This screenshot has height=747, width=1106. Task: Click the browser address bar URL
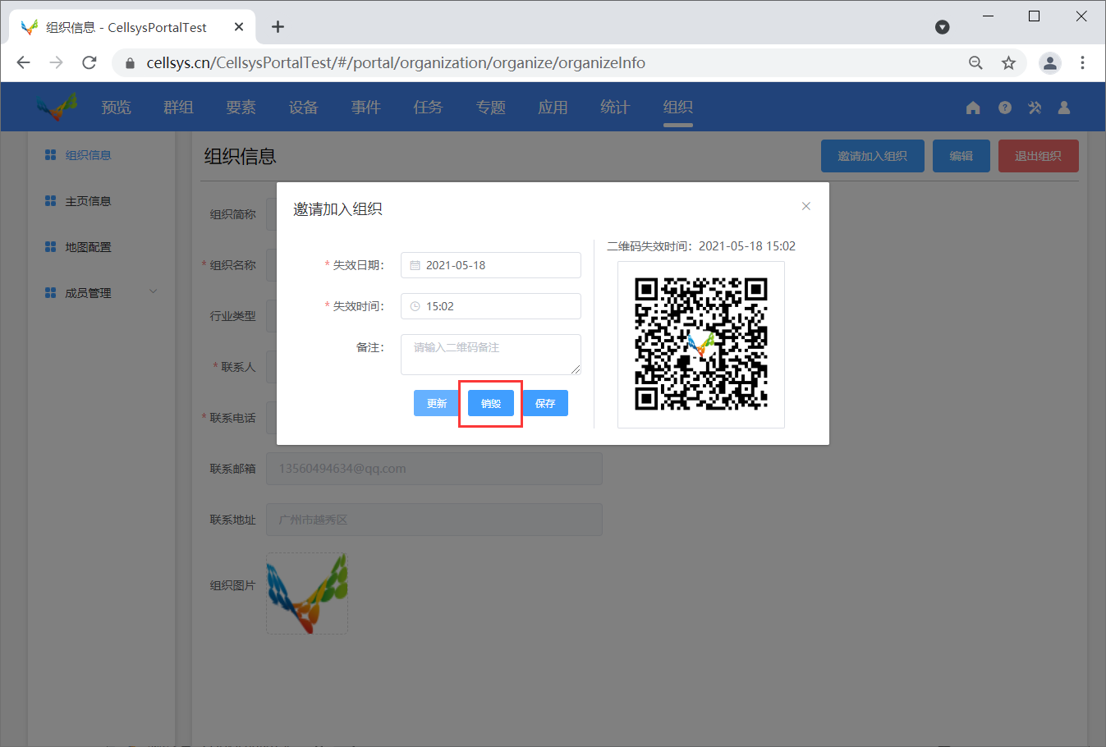point(396,62)
